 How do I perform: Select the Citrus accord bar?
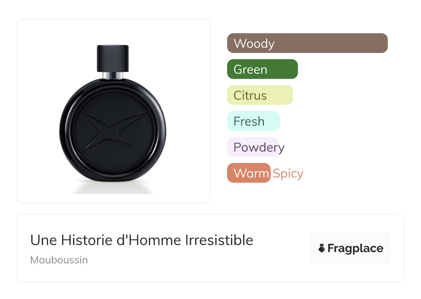[260, 95]
